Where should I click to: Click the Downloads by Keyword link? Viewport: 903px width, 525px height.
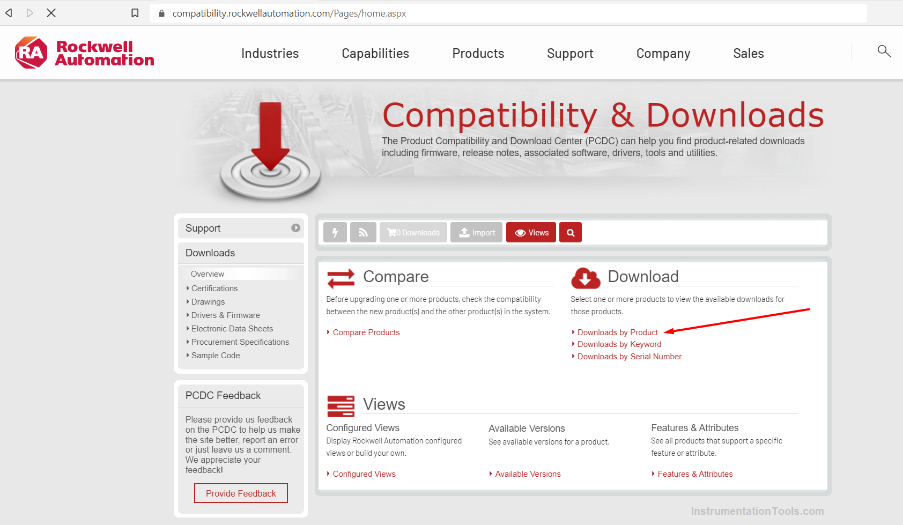pos(619,344)
